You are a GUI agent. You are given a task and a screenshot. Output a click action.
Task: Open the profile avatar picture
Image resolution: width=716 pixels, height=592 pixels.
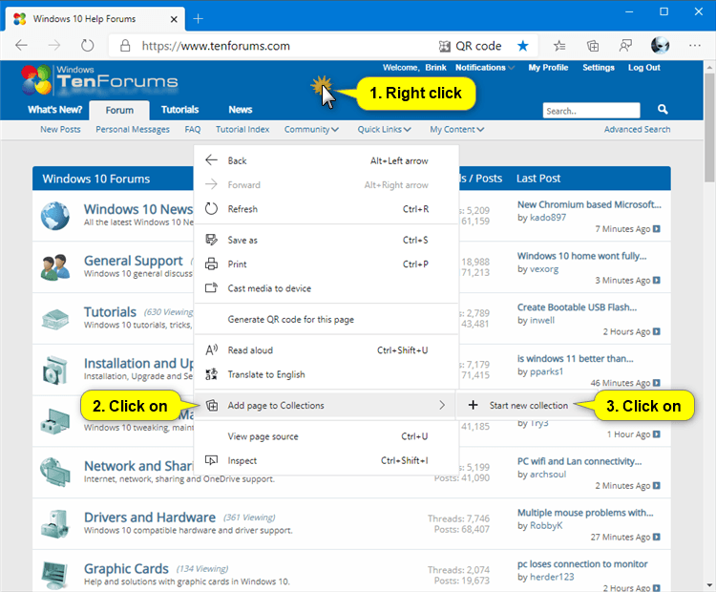(x=660, y=45)
